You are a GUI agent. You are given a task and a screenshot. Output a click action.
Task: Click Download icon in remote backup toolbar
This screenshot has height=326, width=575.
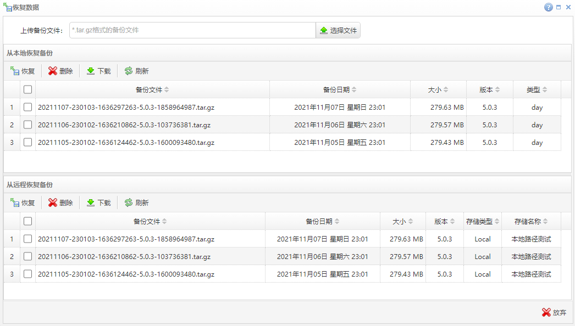tap(91, 203)
